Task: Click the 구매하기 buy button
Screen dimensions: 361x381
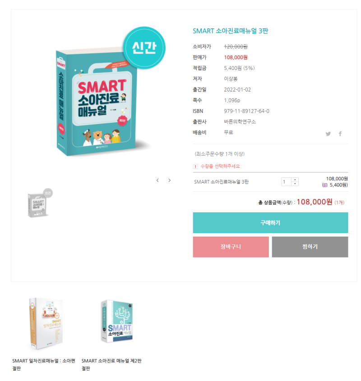Action: (x=270, y=223)
